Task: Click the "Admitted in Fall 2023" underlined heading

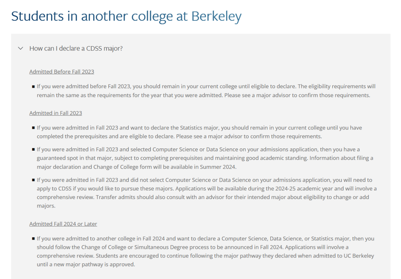Action: click(x=55, y=113)
